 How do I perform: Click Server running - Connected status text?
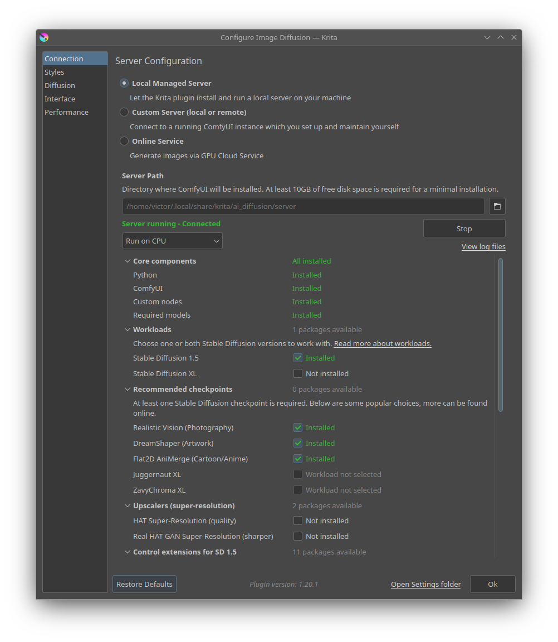pyautogui.click(x=171, y=223)
